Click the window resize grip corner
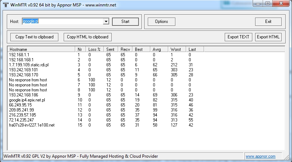 pos(287,157)
